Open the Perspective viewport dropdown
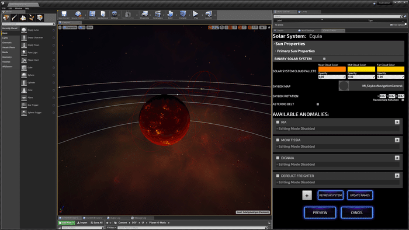This screenshot has height=230, width=409. pyautogui.click(x=70, y=27)
